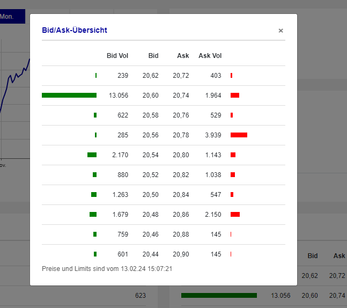Select the Mon. tab in background page
347x308 pixels.
[12, 17]
